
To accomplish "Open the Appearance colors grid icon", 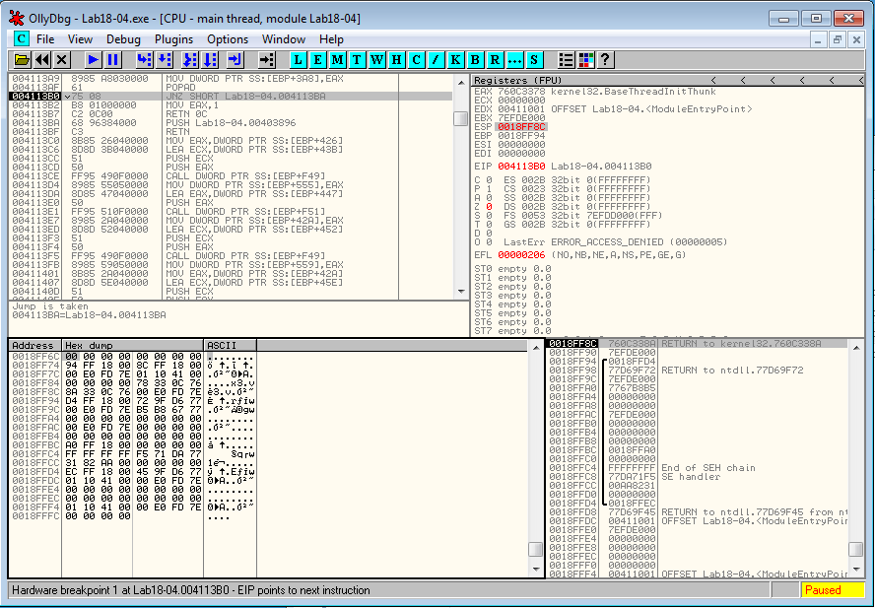I will click(x=585, y=60).
